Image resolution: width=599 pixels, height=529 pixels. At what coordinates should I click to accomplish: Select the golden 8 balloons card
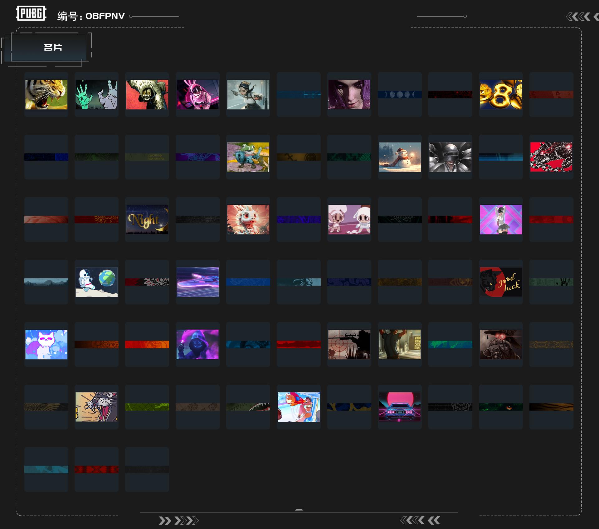click(501, 94)
